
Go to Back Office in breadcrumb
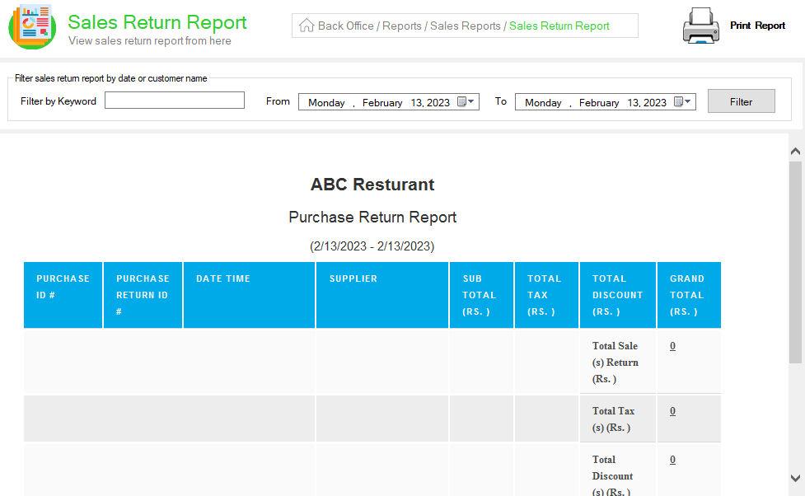tap(345, 26)
